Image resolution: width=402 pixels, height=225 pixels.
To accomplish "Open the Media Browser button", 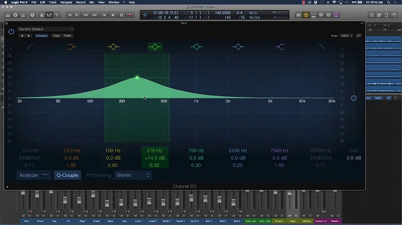I will pos(394,15).
